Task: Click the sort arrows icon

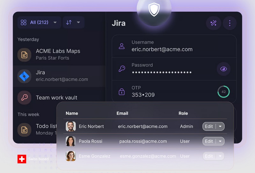Action: click(69, 22)
